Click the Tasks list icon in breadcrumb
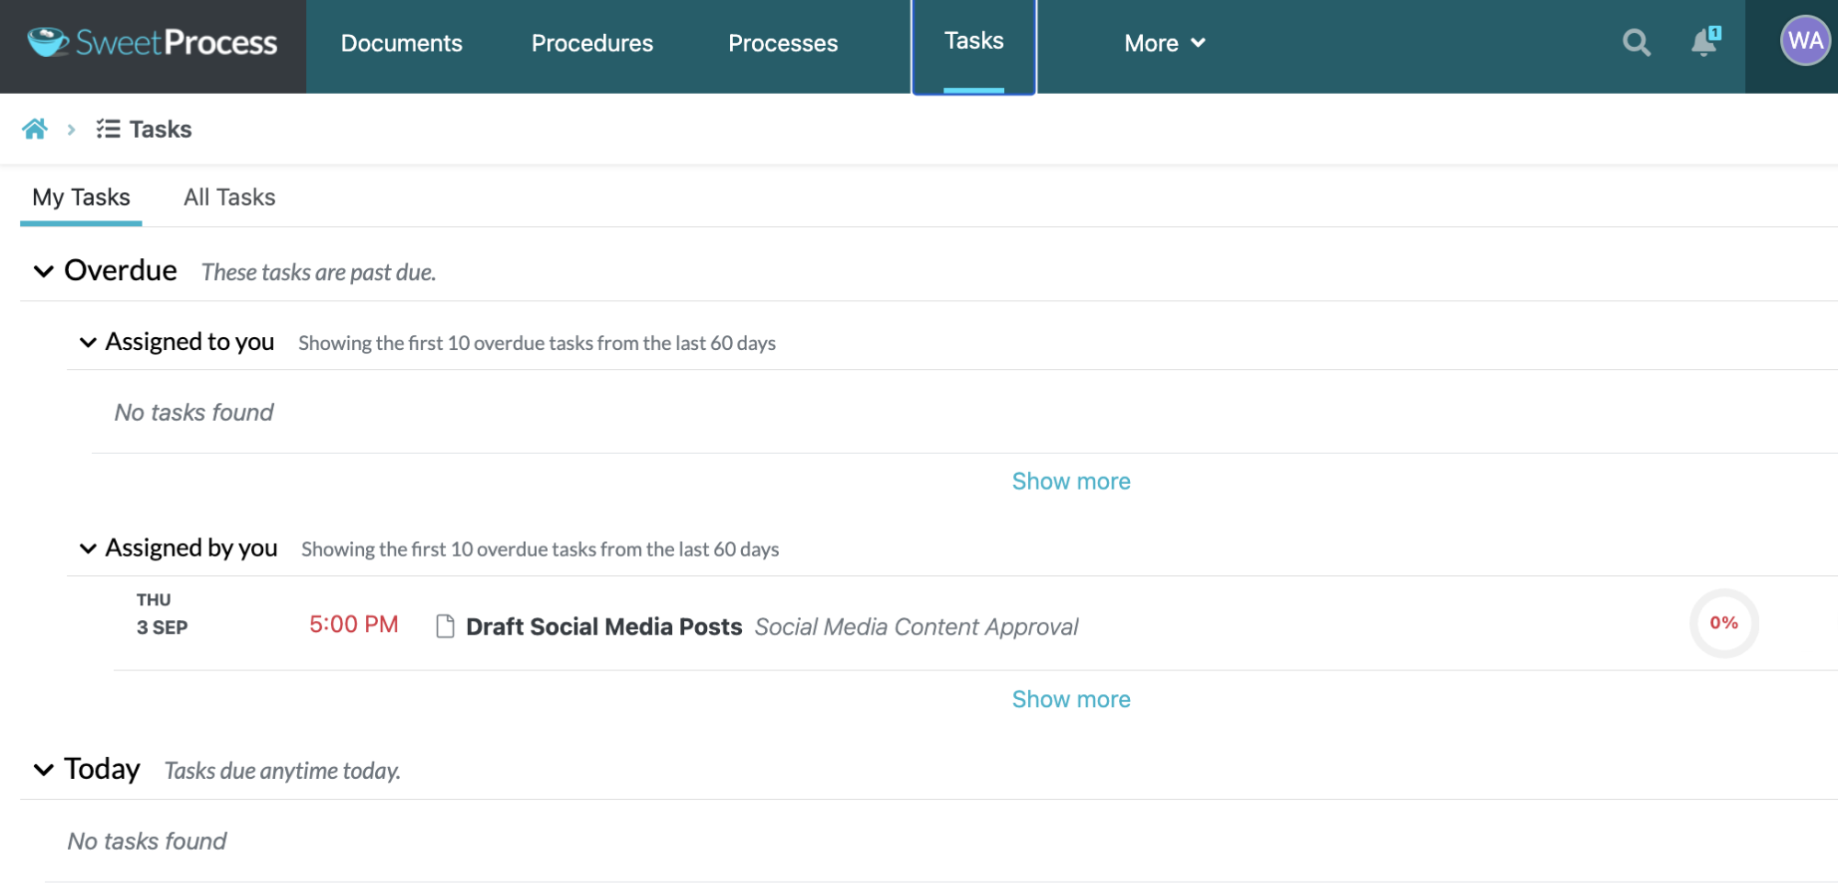1838x891 pixels. click(x=108, y=129)
